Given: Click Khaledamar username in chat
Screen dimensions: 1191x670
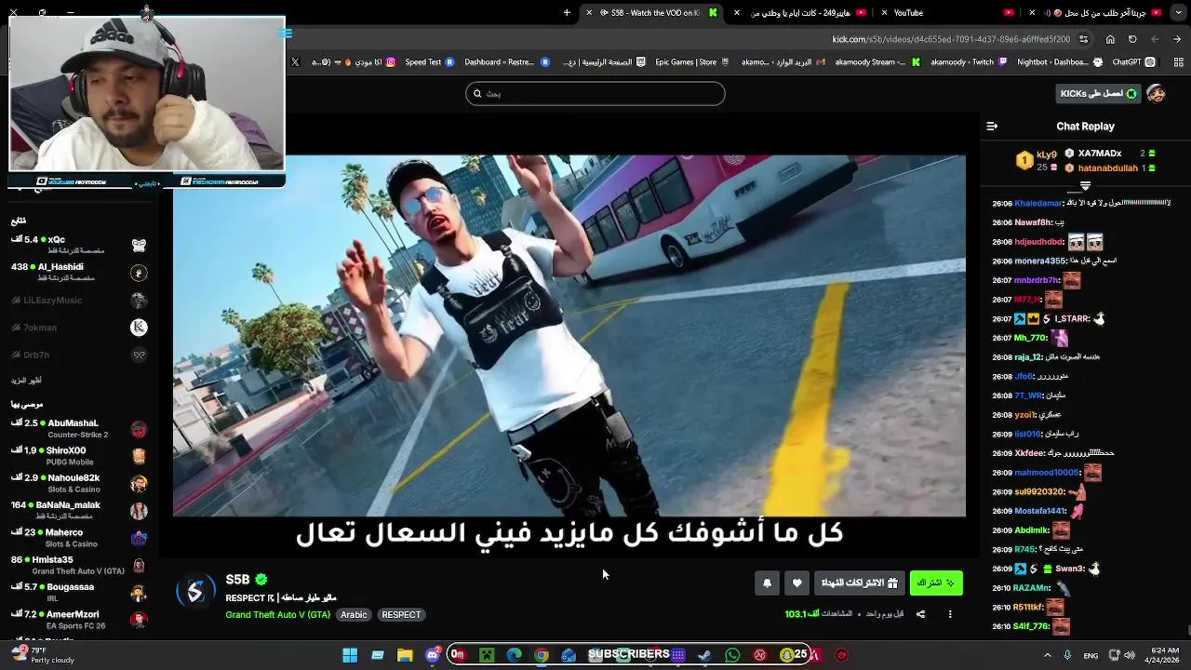Looking at the screenshot, I should coord(1038,204).
